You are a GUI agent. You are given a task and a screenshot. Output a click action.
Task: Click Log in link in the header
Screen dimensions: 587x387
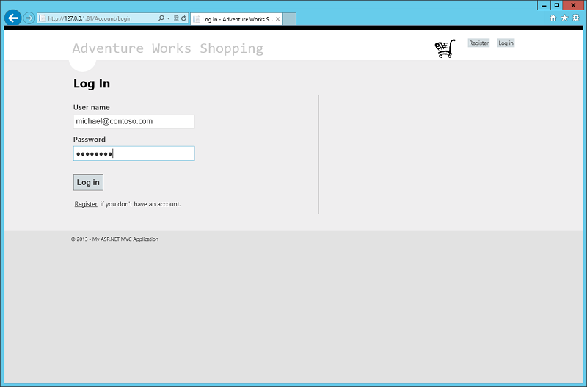pyautogui.click(x=506, y=43)
